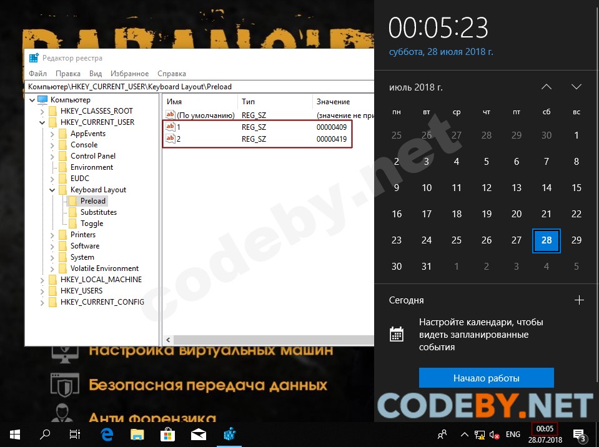Click the muted volume tray icon
599x447 pixels.
(x=494, y=435)
